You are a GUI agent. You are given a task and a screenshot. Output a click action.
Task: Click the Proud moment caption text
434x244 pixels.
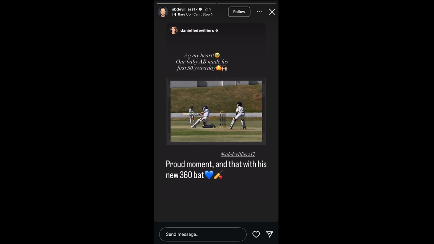coord(216,170)
